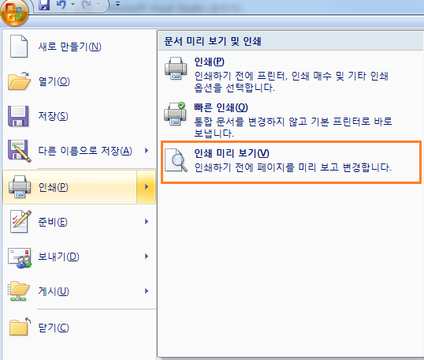This screenshot has height=360, width=424.
Task: Open the Redo dropdown arrow
Action: point(99,4)
